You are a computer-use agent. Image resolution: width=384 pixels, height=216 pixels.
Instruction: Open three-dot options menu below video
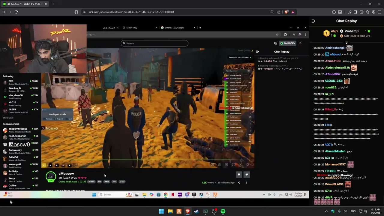coord(247,182)
